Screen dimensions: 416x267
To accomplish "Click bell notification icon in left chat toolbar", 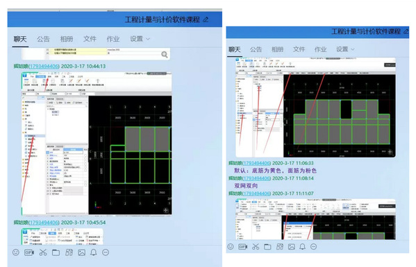I will pos(93,252).
